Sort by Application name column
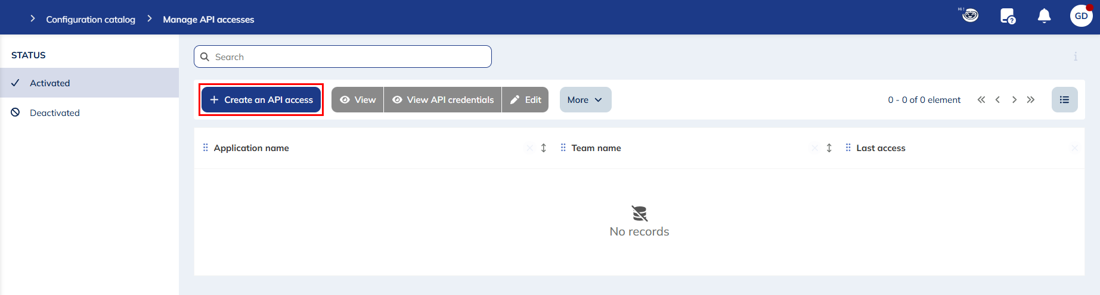 [544, 148]
